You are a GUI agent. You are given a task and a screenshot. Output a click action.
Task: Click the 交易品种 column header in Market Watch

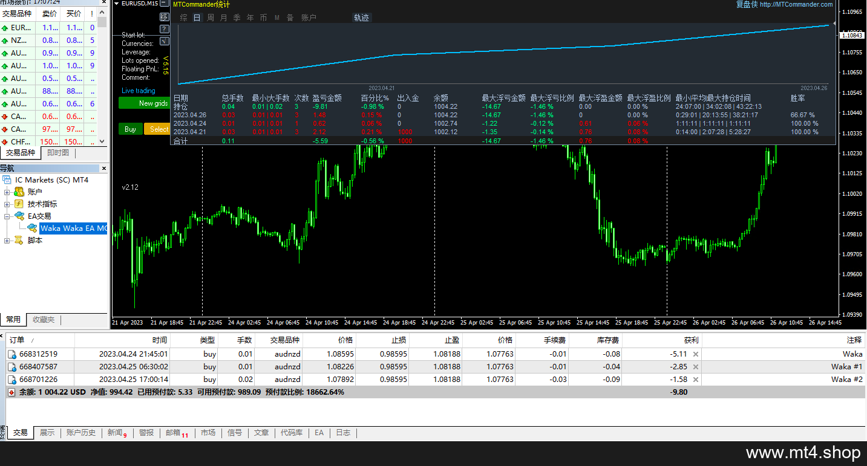click(19, 13)
